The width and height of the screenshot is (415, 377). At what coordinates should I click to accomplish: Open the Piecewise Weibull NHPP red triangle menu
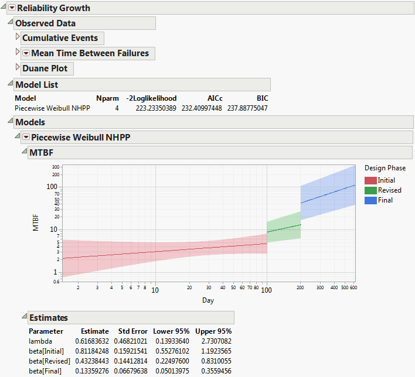pos(26,138)
